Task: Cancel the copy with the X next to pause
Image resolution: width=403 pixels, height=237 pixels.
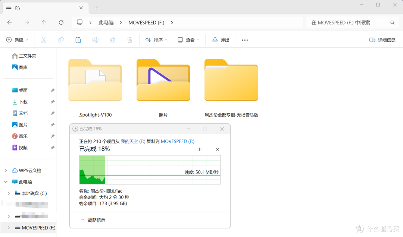Action: pyautogui.click(x=218, y=149)
